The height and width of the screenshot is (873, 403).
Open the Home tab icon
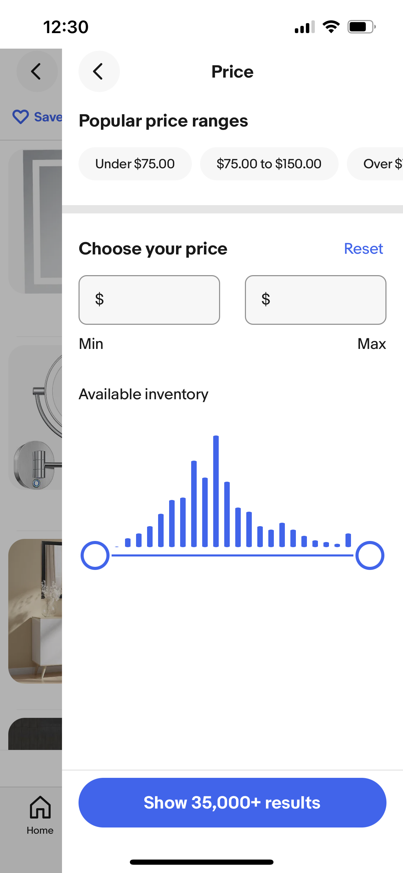40,807
